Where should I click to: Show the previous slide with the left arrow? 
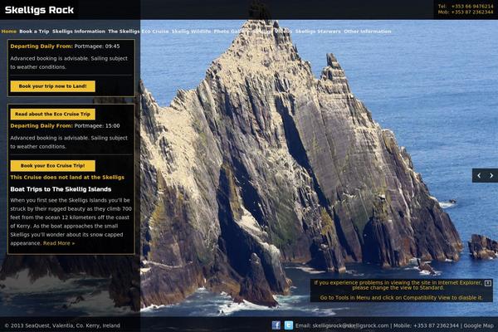[479, 175]
